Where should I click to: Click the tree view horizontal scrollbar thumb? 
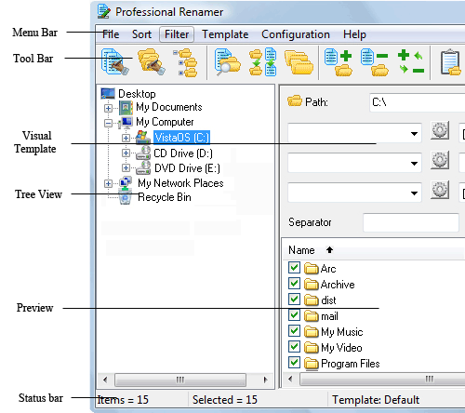pyautogui.click(x=180, y=380)
